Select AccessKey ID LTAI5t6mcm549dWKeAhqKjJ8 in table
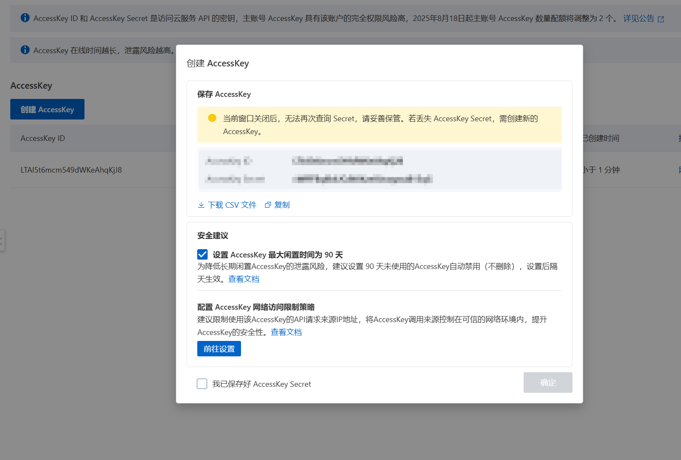Screen dimensions: 681x460 71,170
